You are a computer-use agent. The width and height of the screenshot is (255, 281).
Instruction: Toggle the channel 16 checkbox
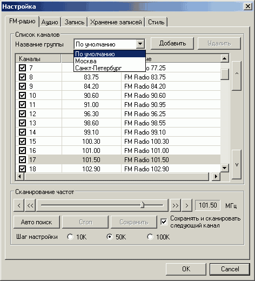tap(22, 151)
